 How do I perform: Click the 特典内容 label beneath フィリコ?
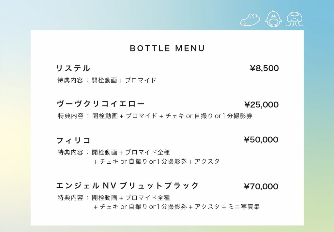tap(70, 152)
